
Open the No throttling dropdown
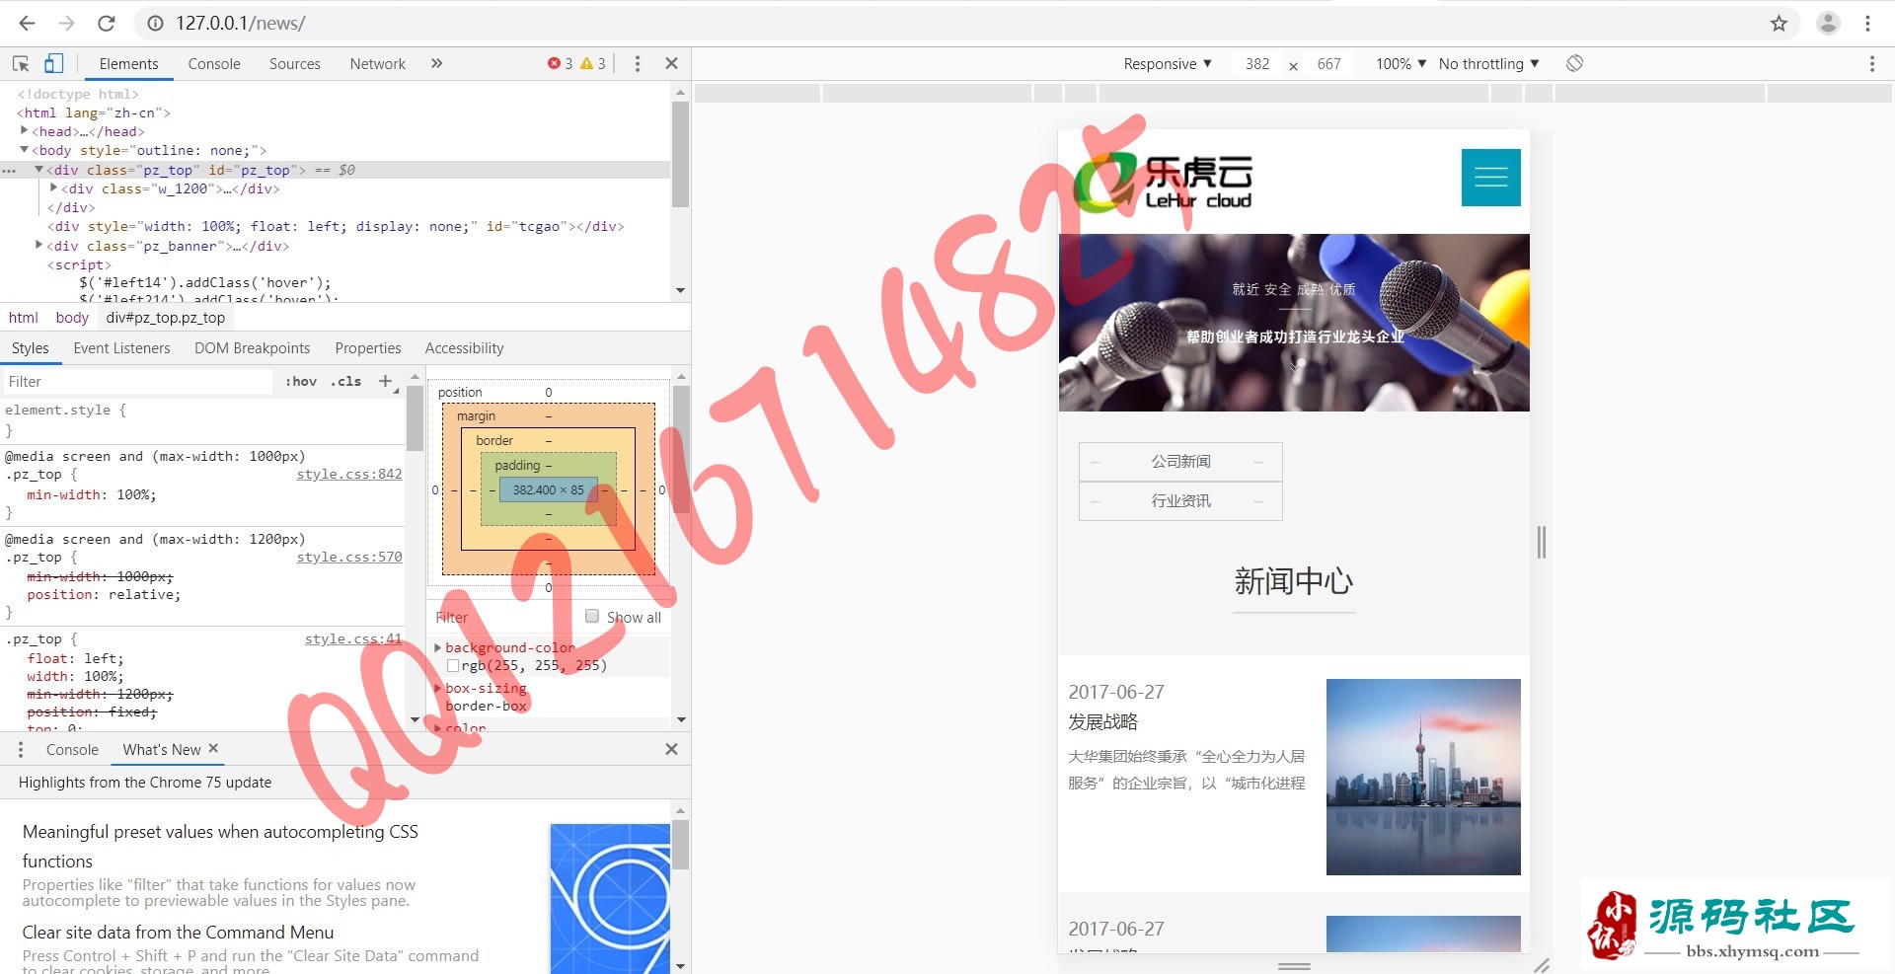(x=1488, y=64)
